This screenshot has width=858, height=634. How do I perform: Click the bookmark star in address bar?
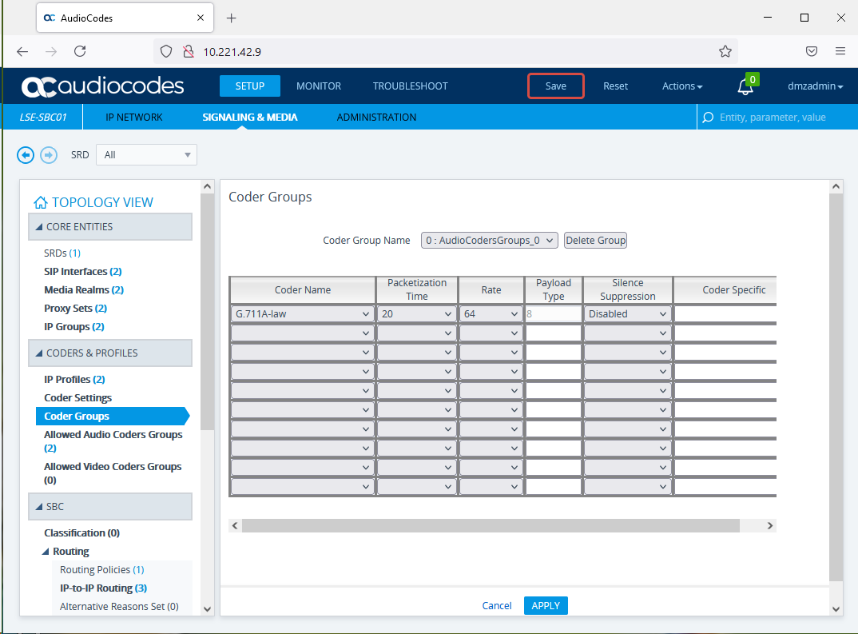click(725, 51)
